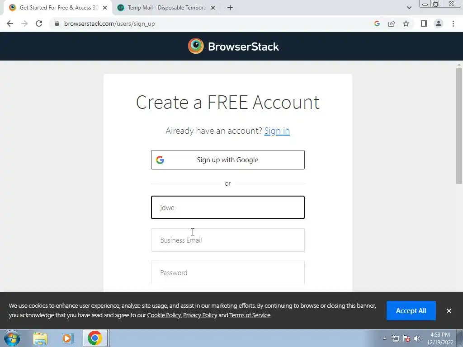The image size is (463, 347).
Task: Open the browser side panel
Action: pos(424,23)
